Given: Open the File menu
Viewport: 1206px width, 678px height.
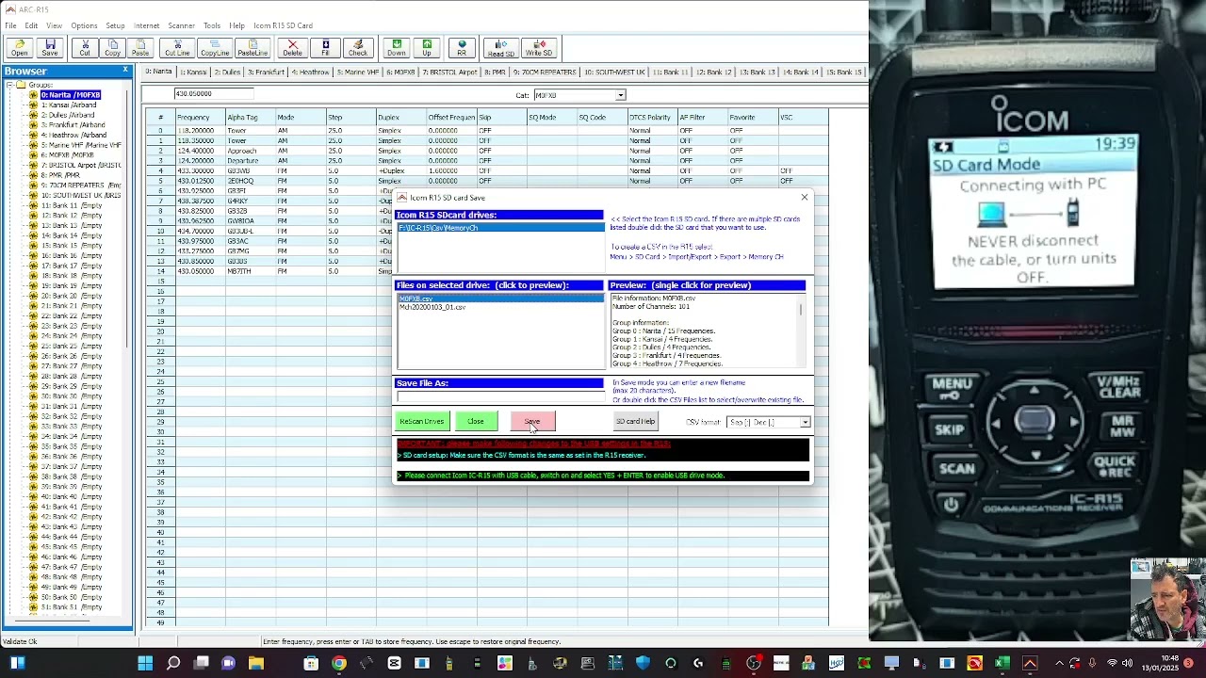Looking at the screenshot, I should click(x=10, y=25).
